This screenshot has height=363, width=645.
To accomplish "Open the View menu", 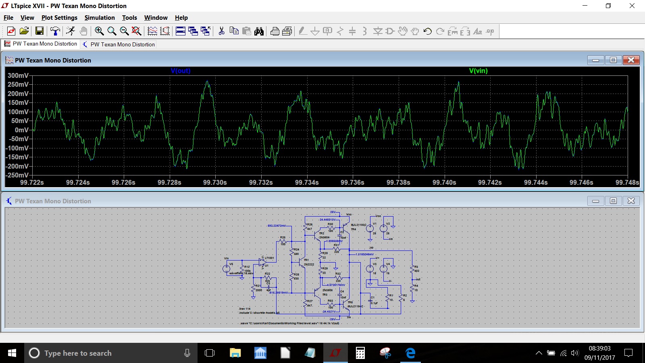I will click(x=27, y=18).
